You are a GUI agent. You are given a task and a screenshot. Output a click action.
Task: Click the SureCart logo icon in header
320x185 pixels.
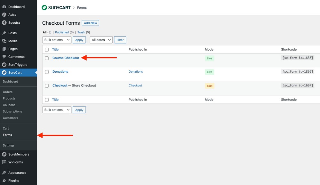pos(44,7)
